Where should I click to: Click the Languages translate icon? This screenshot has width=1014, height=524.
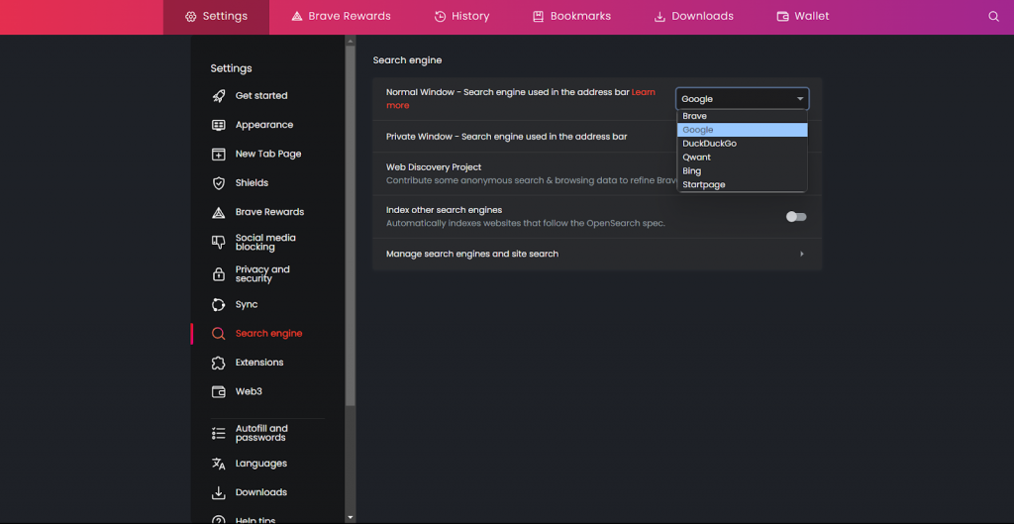coord(219,464)
